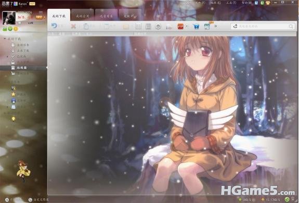299x203 pixels.
Task: Collapse the left sidebar panel handle
Action: click(x=47, y=67)
